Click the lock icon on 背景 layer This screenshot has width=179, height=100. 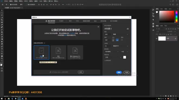(175, 39)
